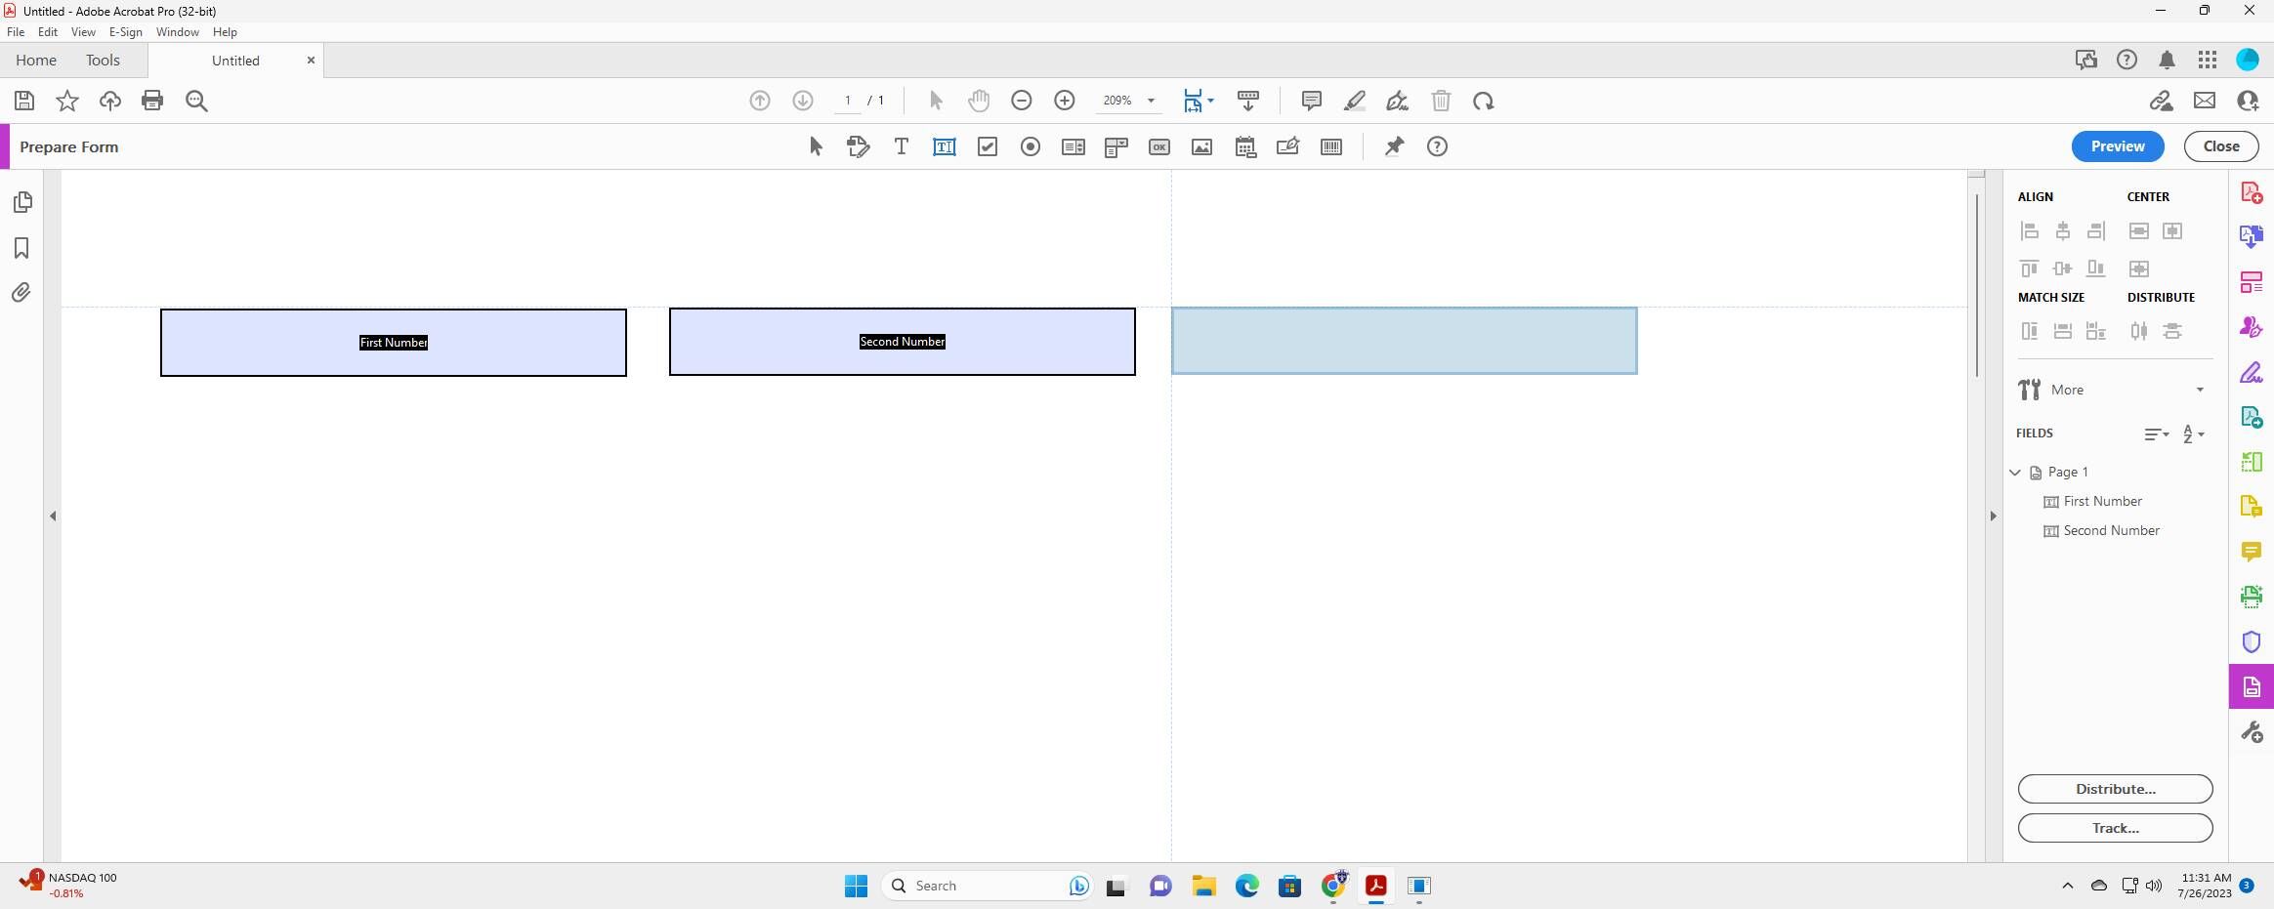2274x909 pixels.
Task: Open the zoom level dropdown
Action: pyautogui.click(x=1151, y=101)
